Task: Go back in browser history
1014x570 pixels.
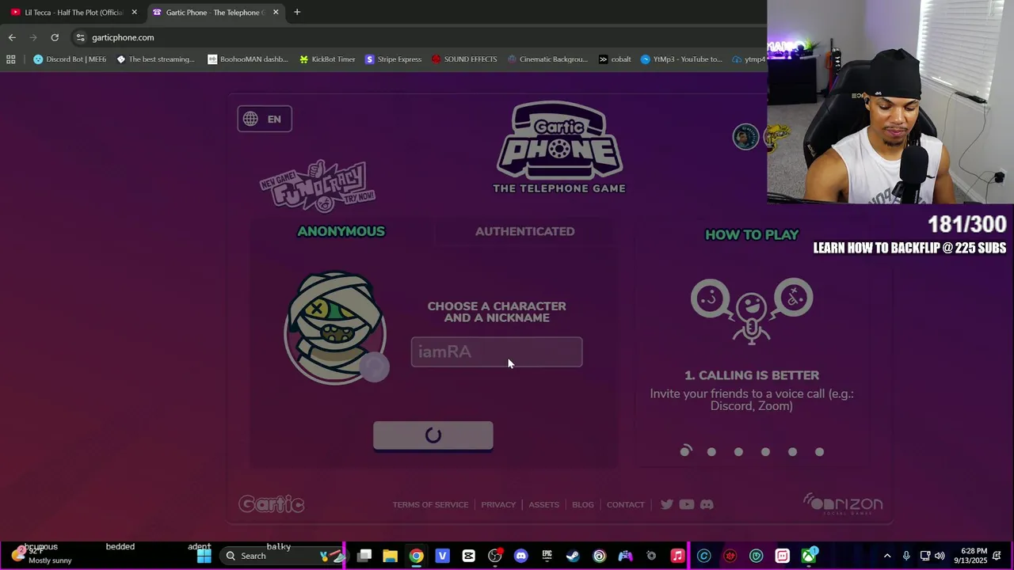Action: (x=12, y=37)
